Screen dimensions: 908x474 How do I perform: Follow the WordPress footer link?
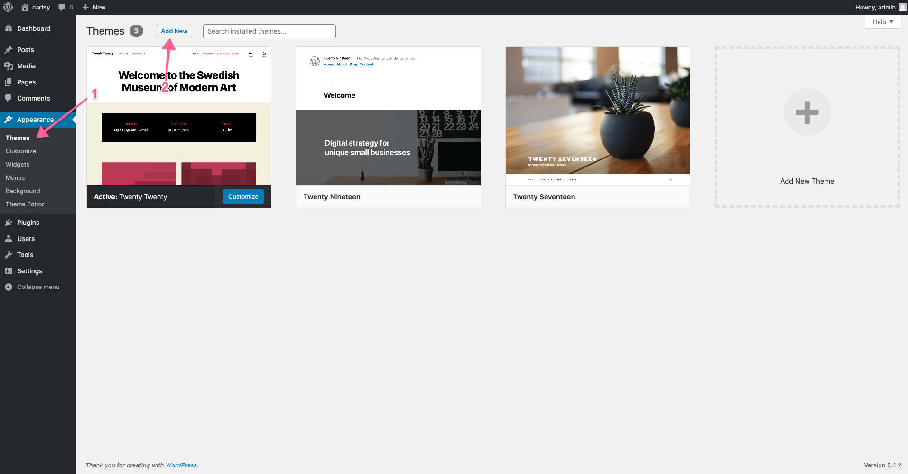tap(181, 465)
